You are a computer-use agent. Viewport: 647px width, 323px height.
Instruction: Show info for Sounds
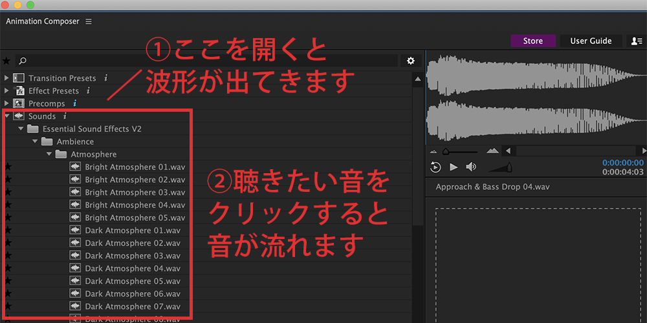pyautogui.click(x=65, y=116)
